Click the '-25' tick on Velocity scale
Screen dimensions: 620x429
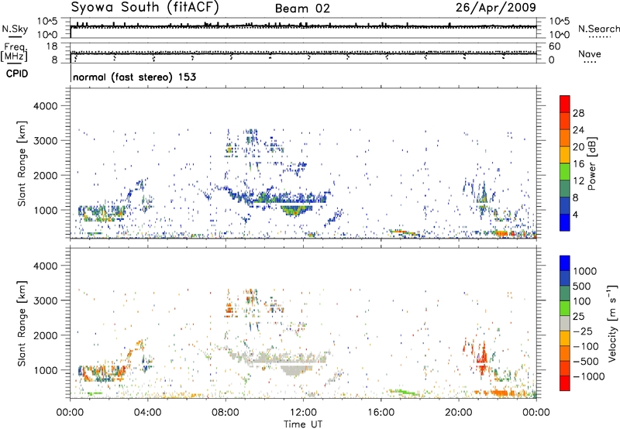pos(583,331)
